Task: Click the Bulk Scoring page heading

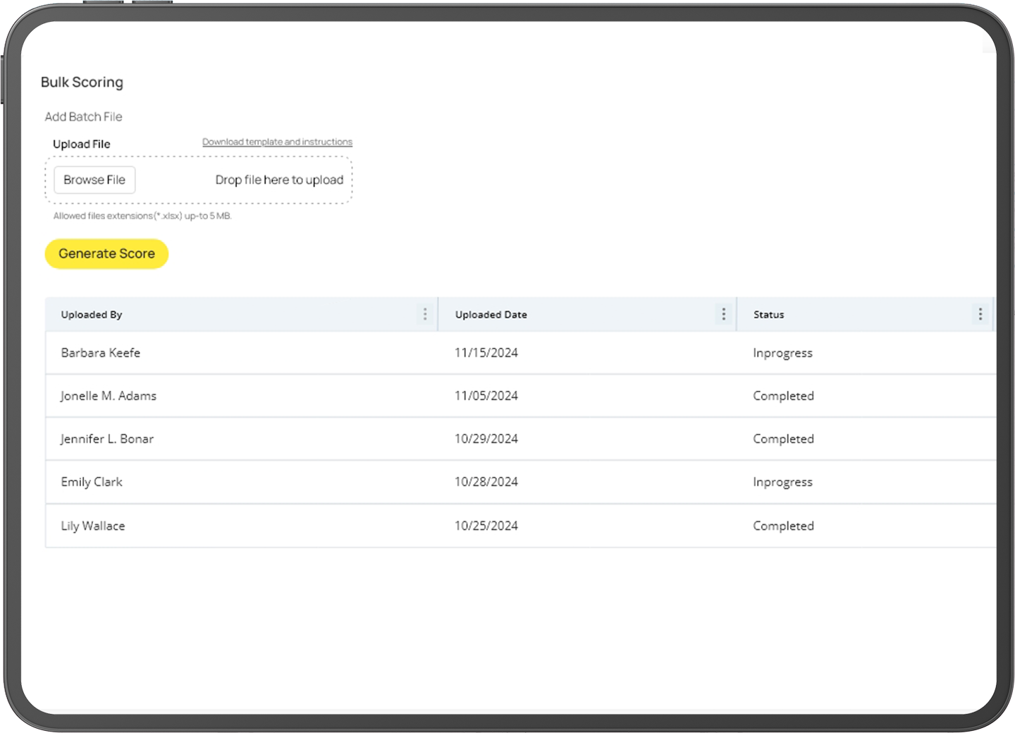Action: tap(82, 83)
